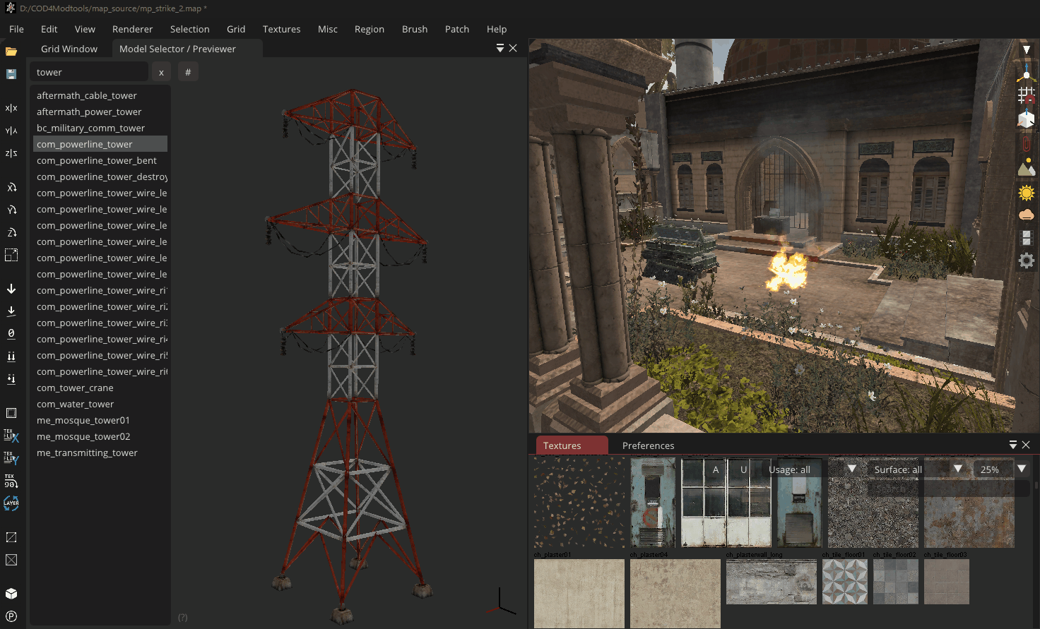Click the white cube icon at bottom left
The width and height of the screenshot is (1040, 629).
11,594
